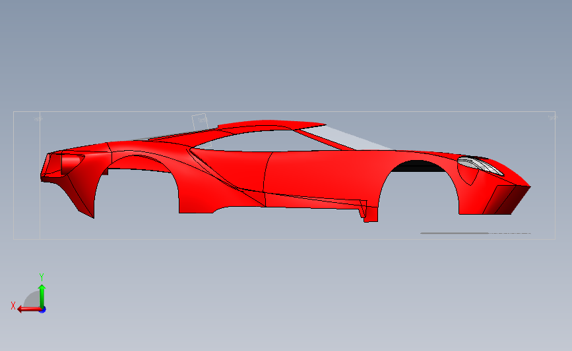This screenshot has height=351, width=572.
Task: Select the silver headlight on the car's front
Action: click(480, 166)
